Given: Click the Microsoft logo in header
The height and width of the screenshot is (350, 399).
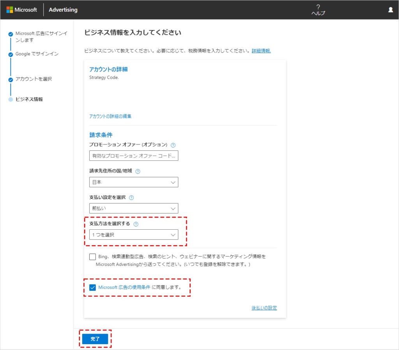Looking at the screenshot, I should (x=22, y=10).
